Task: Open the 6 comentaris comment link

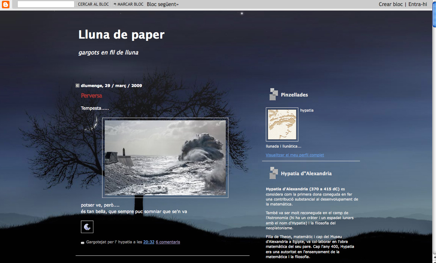Action: [168, 242]
